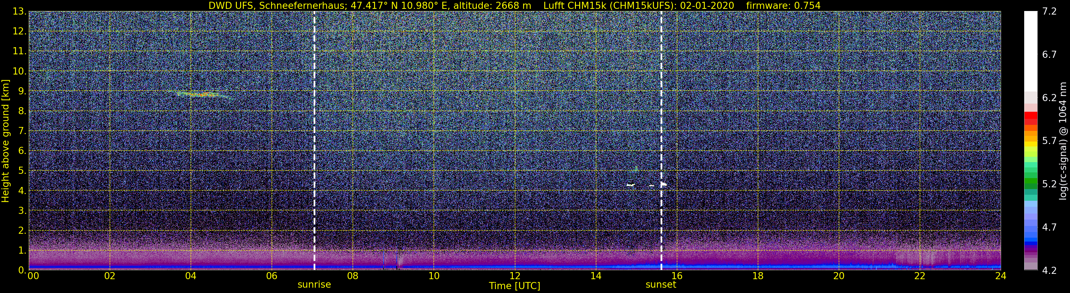
Task: Click the colorbar tick value '4.7'
Action: 1049,227
